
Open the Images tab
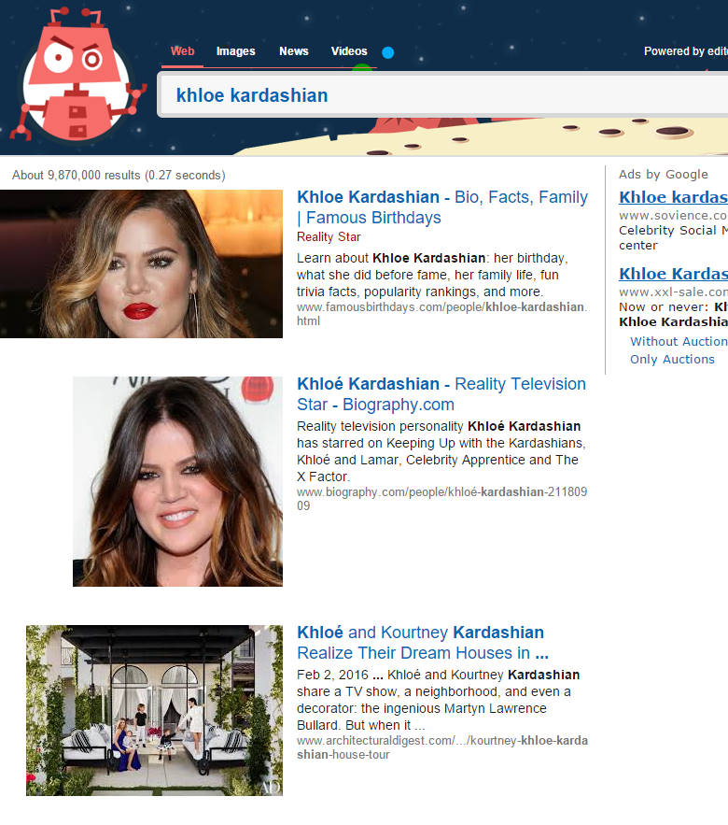[x=235, y=51]
